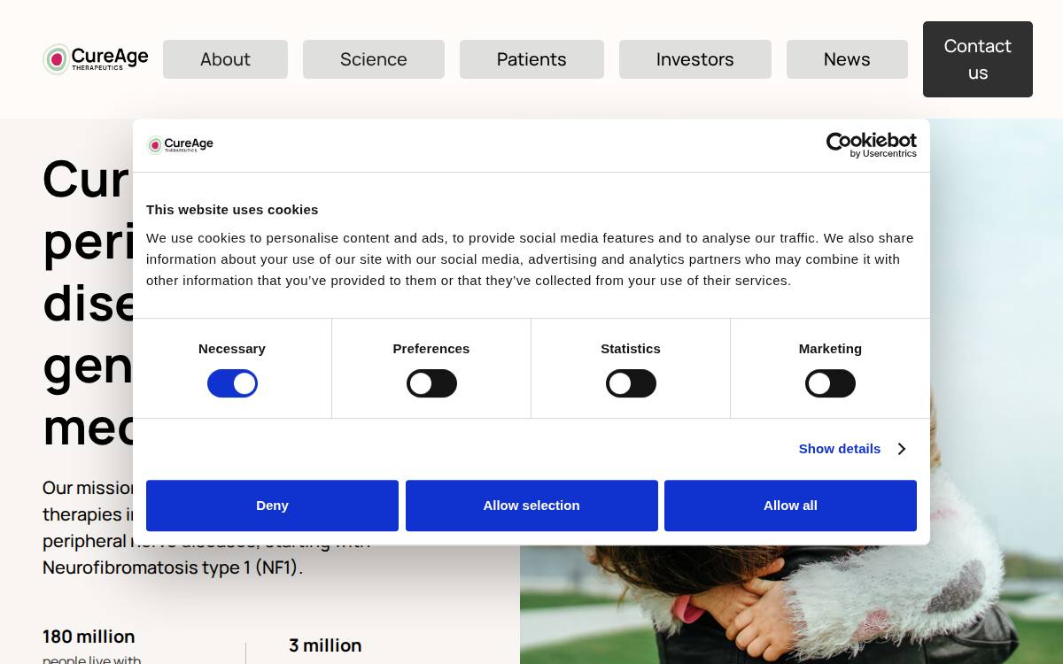Open the About menu
This screenshot has height=664, width=1063.
[x=225, y=59]
